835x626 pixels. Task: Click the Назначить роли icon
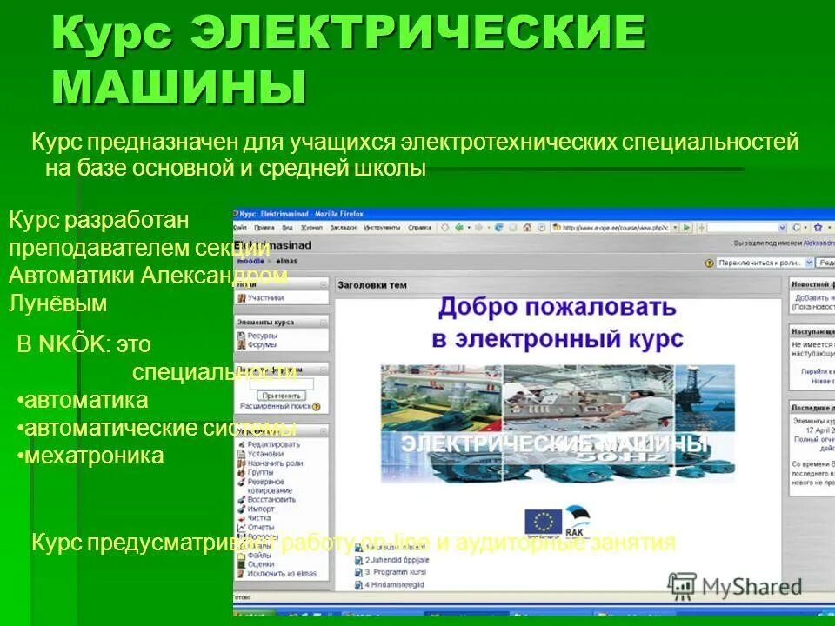241,463
